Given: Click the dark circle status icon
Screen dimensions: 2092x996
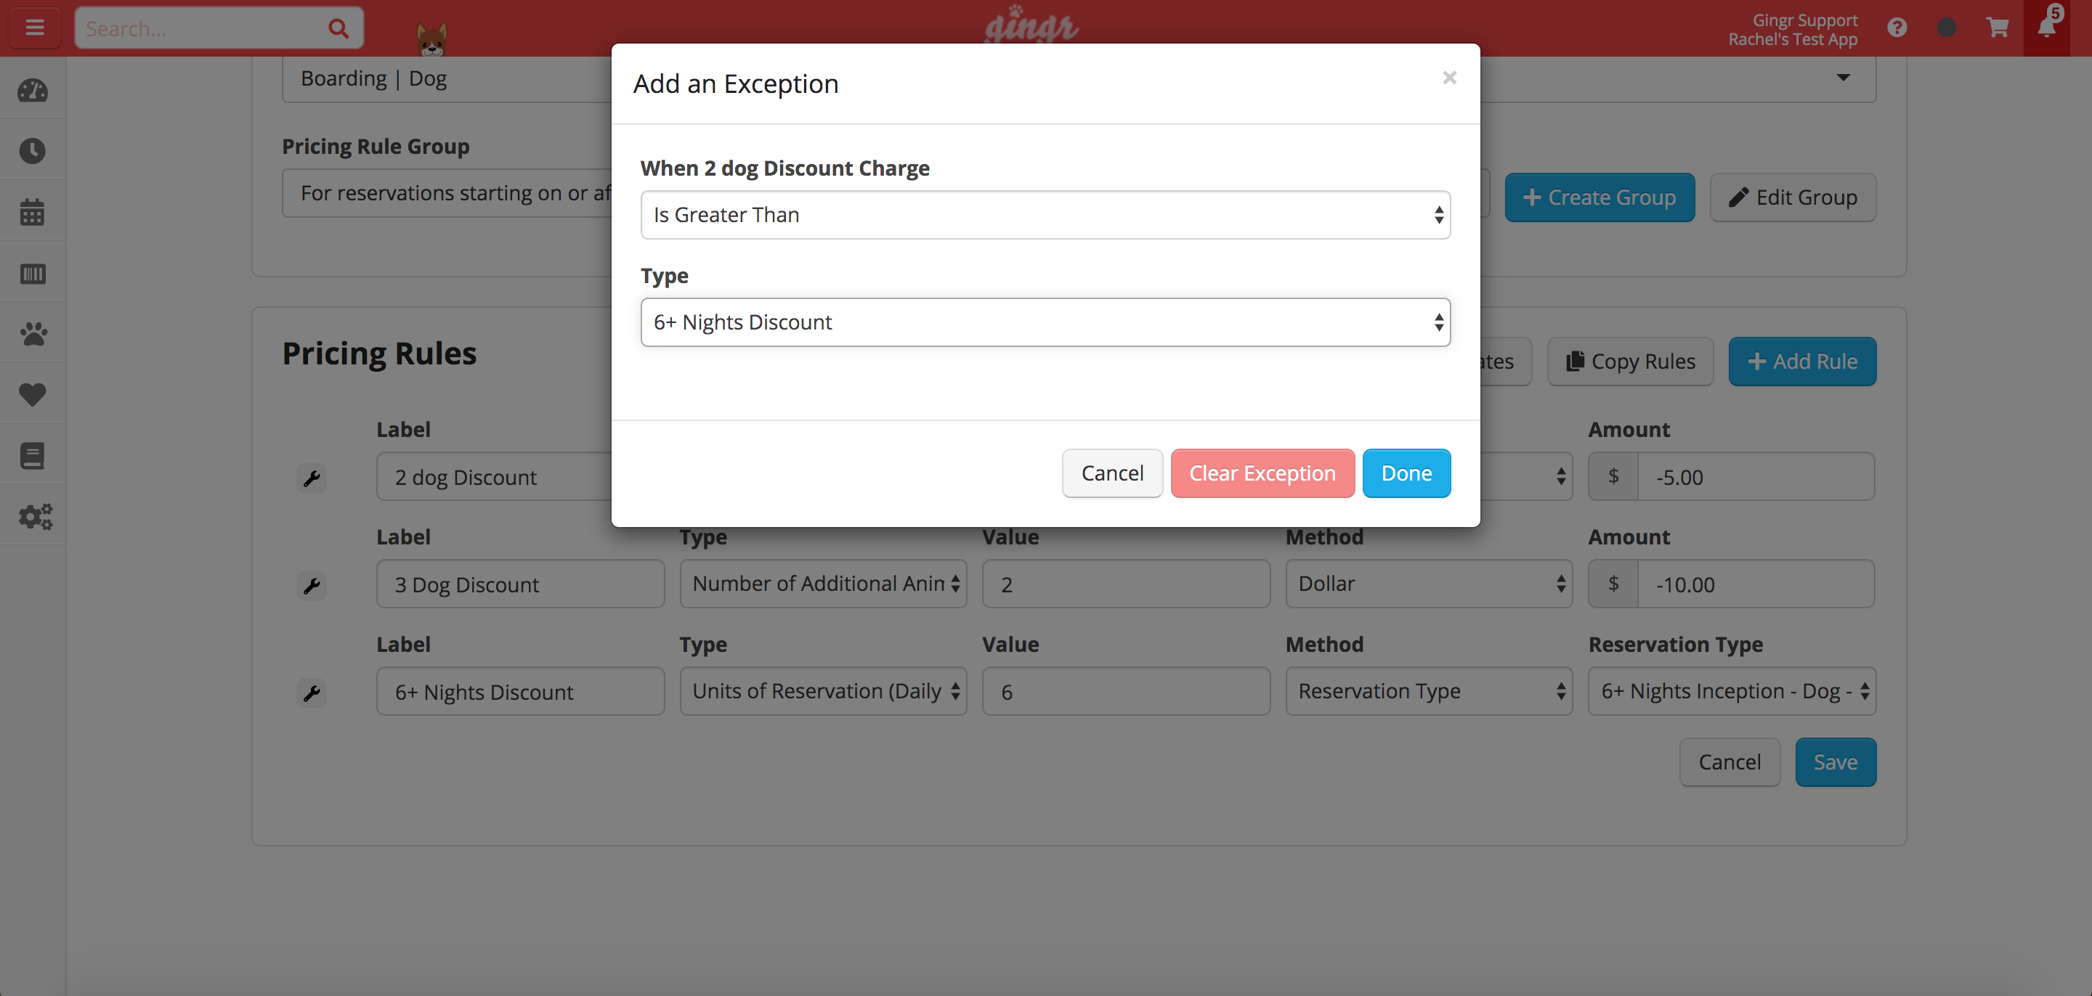Looking at the screenshot, I should pyautogui.click(x=1947, y=28).
